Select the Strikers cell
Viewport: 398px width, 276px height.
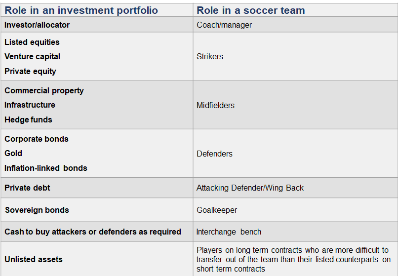pos(210,56)
